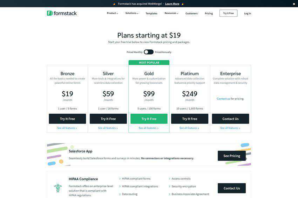Expand the Product dropdown menu
The height and width of the screenshot is (198, 298).
point(112,13)
